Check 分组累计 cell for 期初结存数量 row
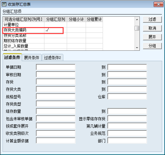The width and height of the screenshot is (165, 155). [94, 41]
